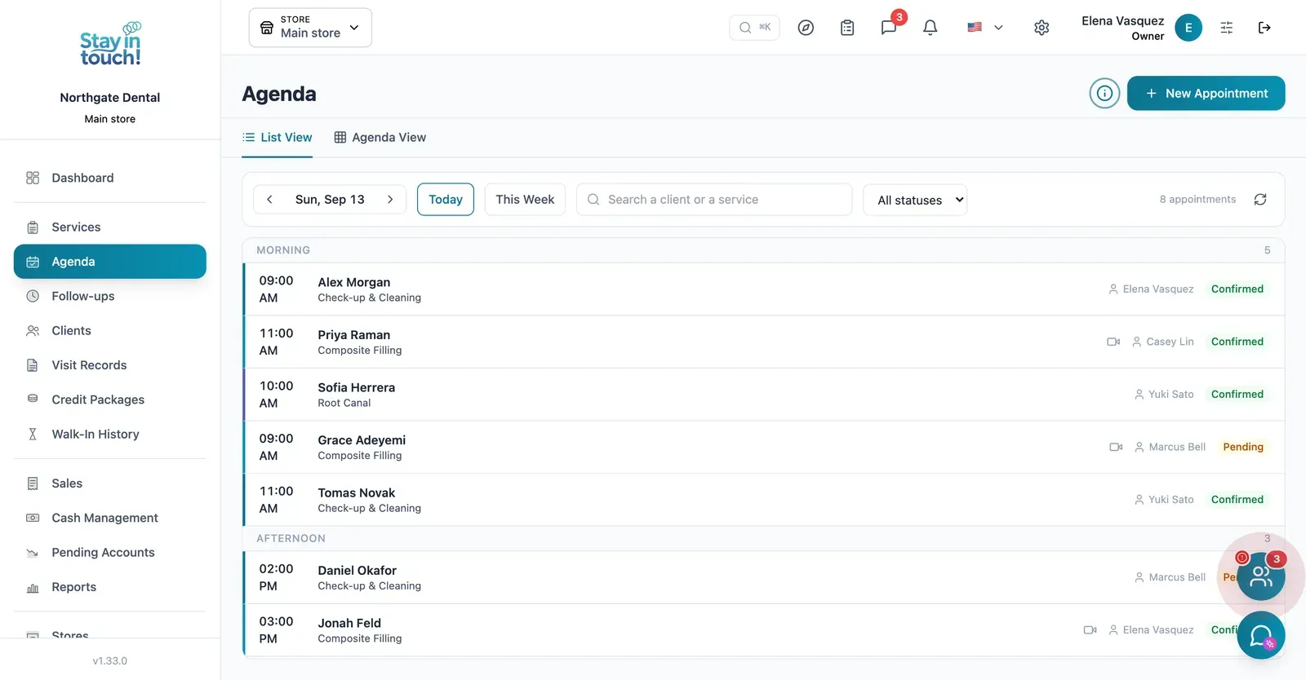The image size is (1306, 680).
Task: Click the This Week button
Action: pos(525,200)
